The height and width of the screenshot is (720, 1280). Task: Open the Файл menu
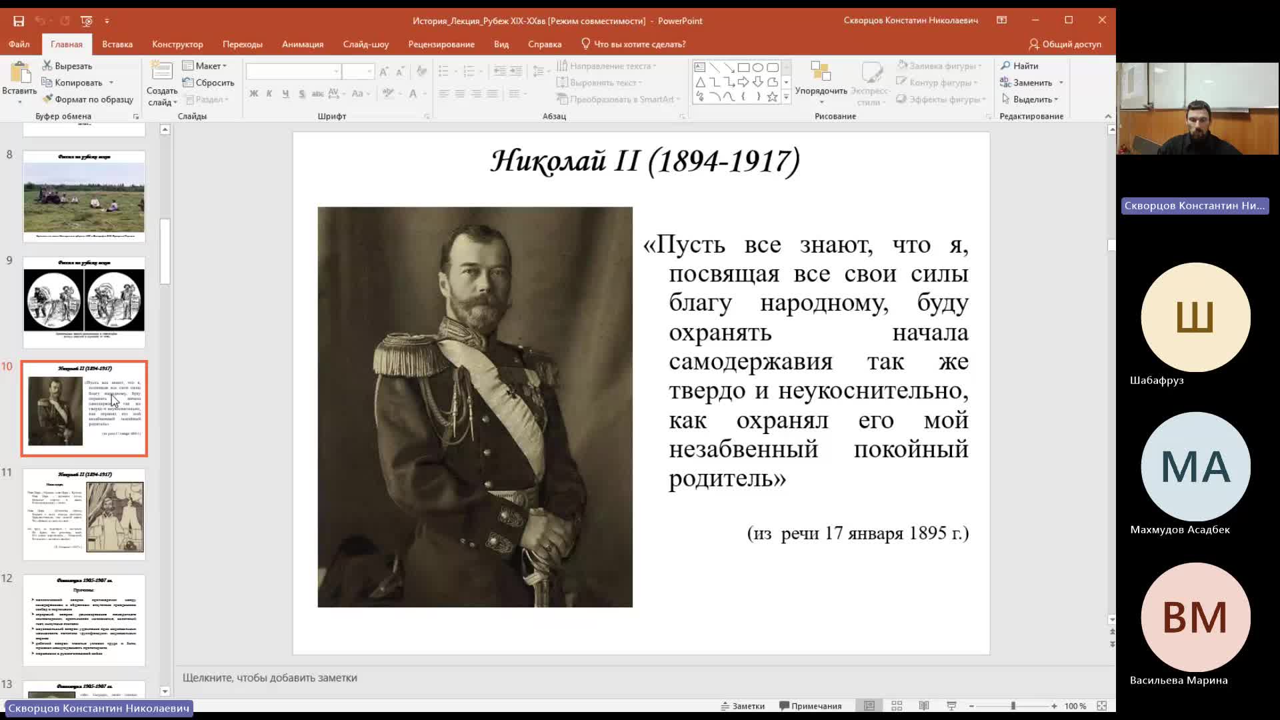tap(19, 44)
